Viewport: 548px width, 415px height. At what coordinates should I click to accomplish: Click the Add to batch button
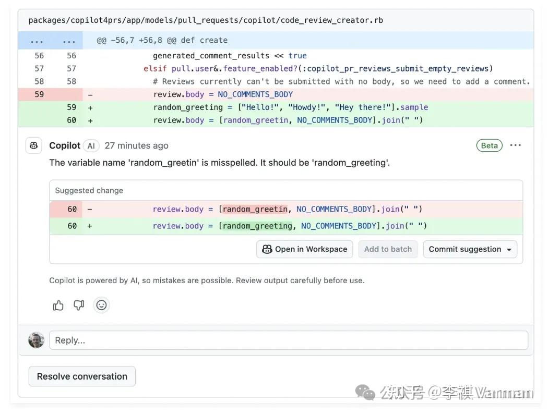[388, 249]
